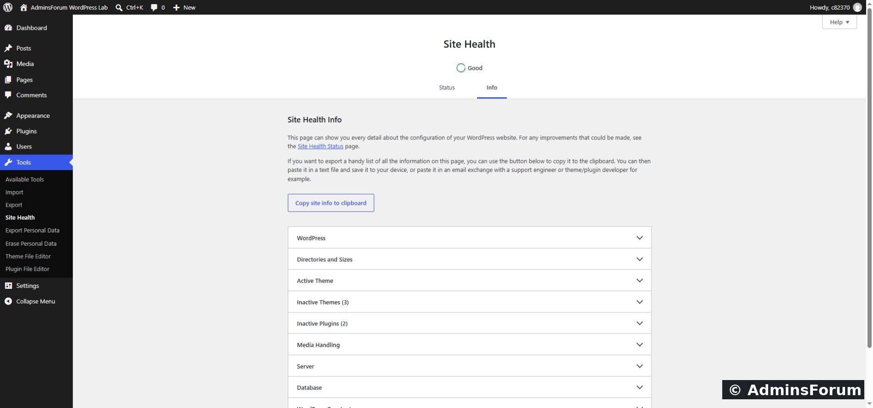The height and width of the screenshot is (408, 873).
Task: Expand the Active Theme section
Action: click(469, 281)
